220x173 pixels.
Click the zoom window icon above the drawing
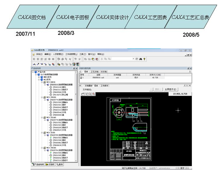tap(86, 94)
